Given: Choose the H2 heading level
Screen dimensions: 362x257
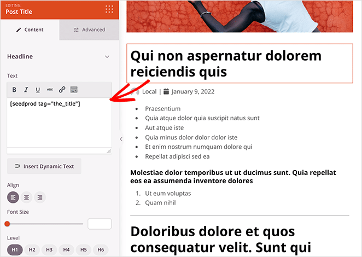Looking at the screenshot, I should click(x=32, y=250).
